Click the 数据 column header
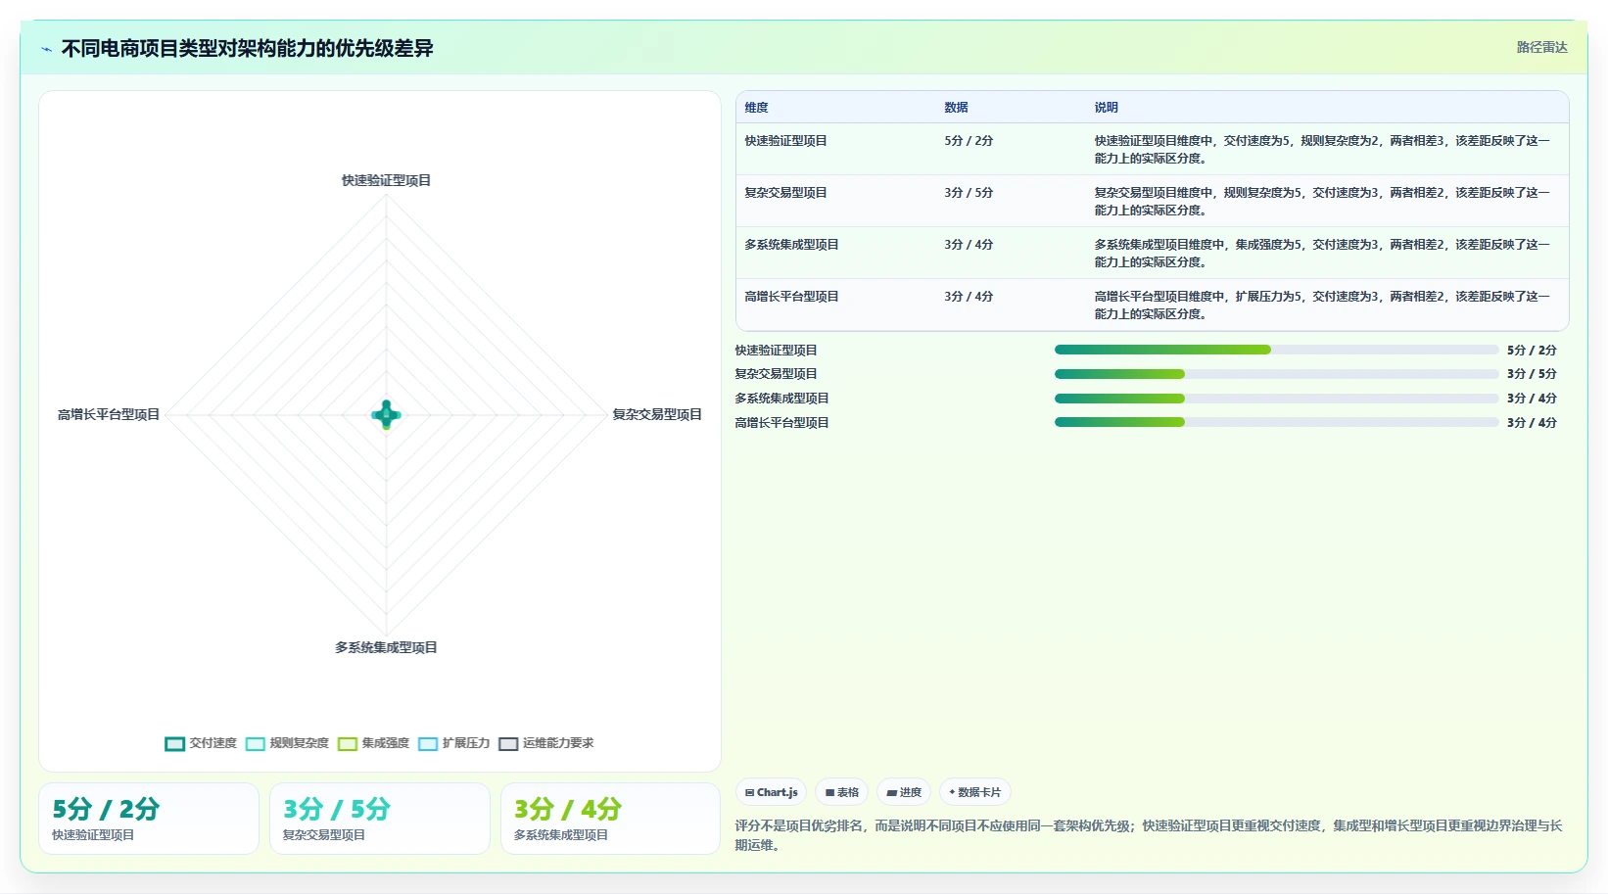The width and height of the screenshot is (1608, 894). pos(956,108)
